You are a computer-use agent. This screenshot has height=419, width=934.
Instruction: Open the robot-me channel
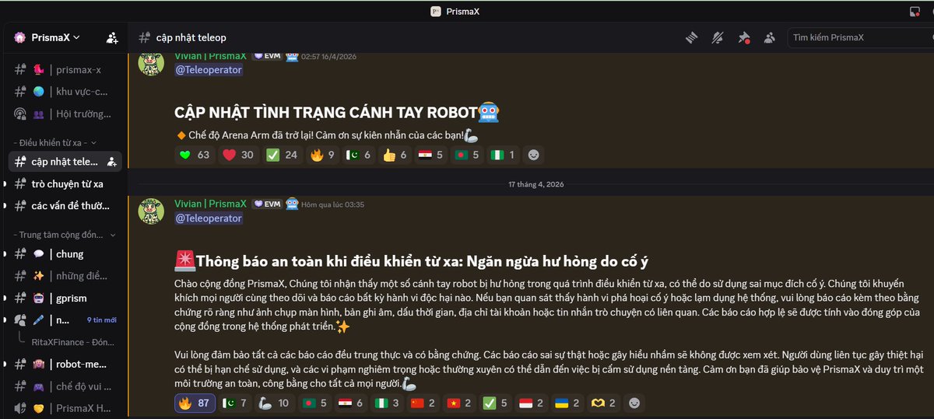(x=65, y=364)
